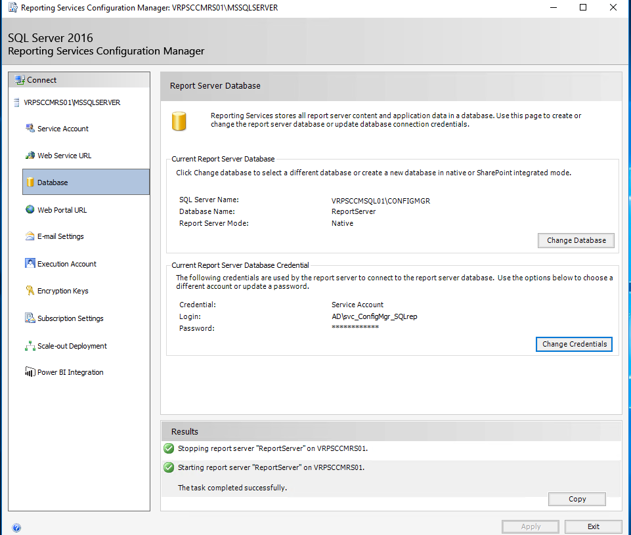The image size is (631, 535).
Task: Maximize the Configuration Manager window
Action: (x=582, y=7)
